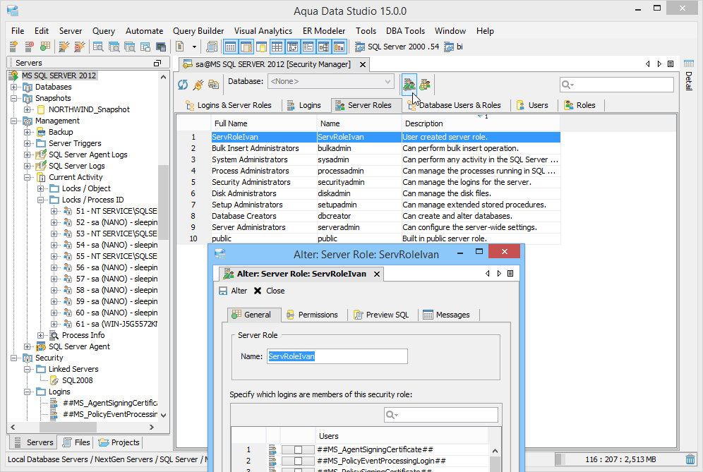Select NORTHWIND_Snapshot in the tree
The height and width of the screenshot is (472, 703).
[x=89, y=109]
